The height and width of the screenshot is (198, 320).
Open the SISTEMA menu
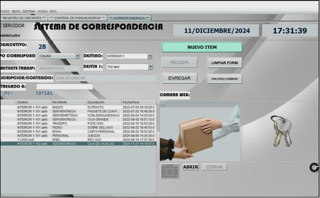click(x=29, y=11)
